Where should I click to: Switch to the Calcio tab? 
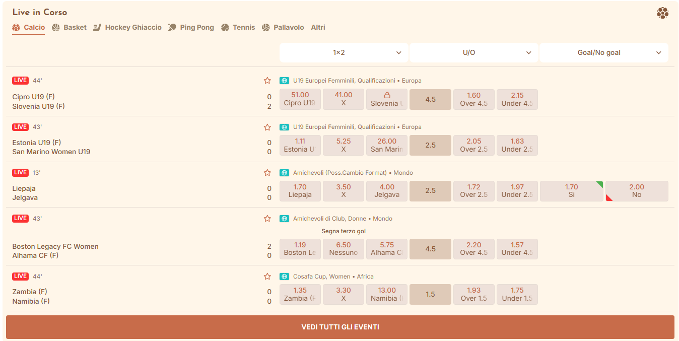(x=29, y=28)
